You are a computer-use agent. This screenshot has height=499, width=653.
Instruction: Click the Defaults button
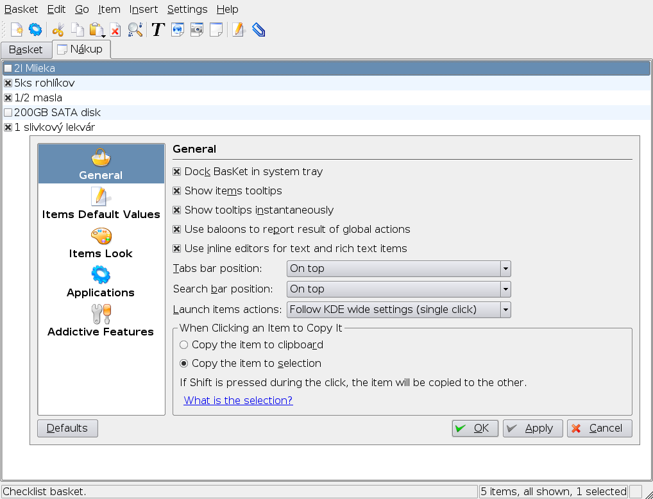coord(67,428)
